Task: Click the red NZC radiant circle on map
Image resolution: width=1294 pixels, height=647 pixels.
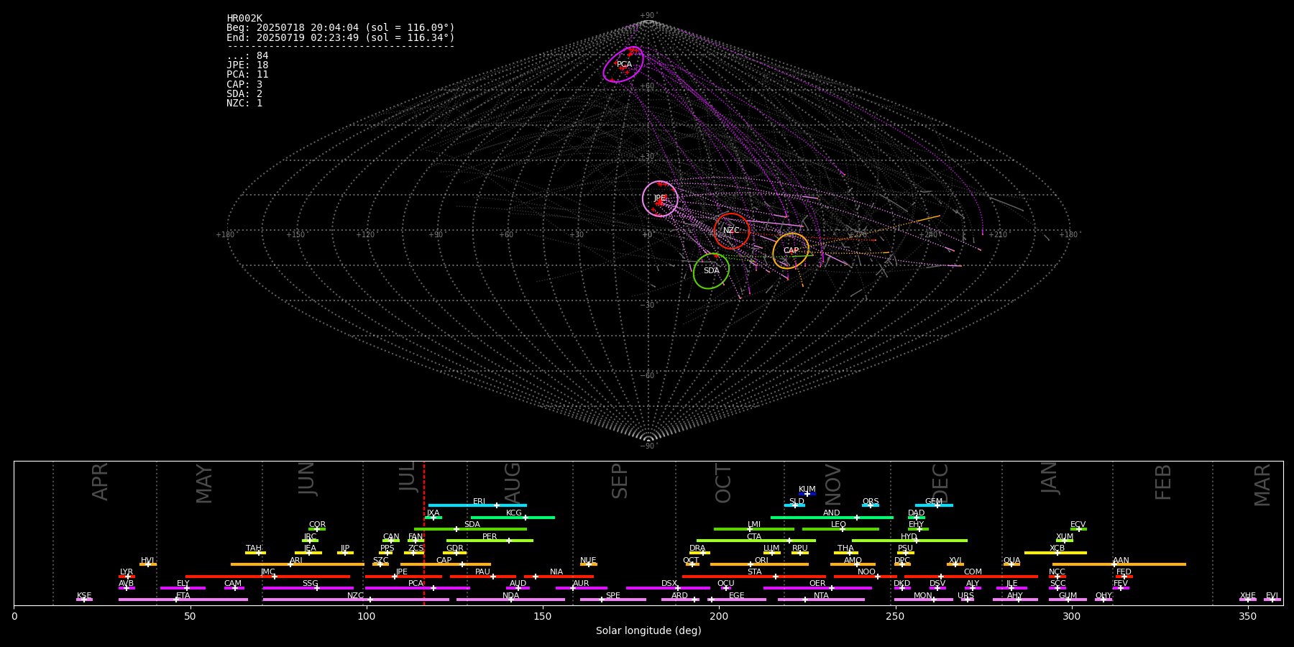Action: click(732, 231)
